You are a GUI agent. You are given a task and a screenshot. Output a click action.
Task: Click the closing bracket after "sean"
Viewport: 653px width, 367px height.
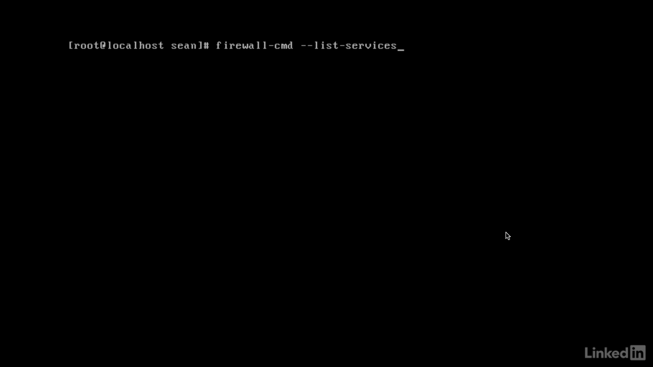[200, 45]
